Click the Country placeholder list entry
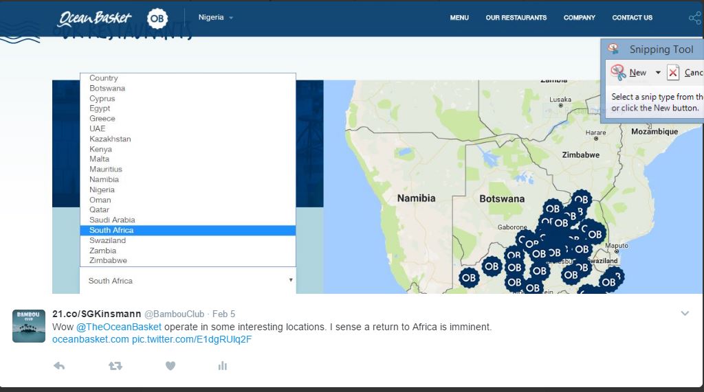Viewport: 704px width, 392px height. point(188,78)
